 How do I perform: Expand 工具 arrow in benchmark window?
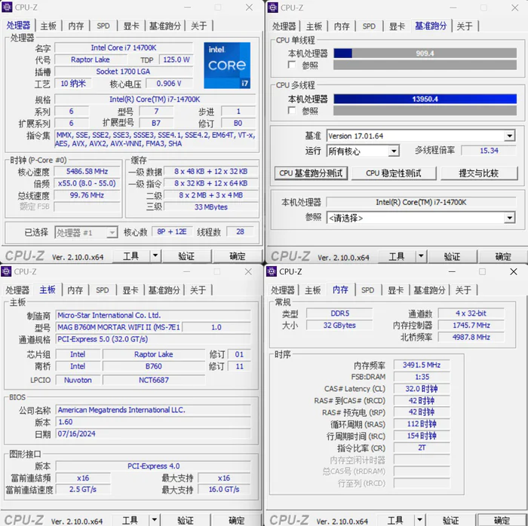(421, 257)
